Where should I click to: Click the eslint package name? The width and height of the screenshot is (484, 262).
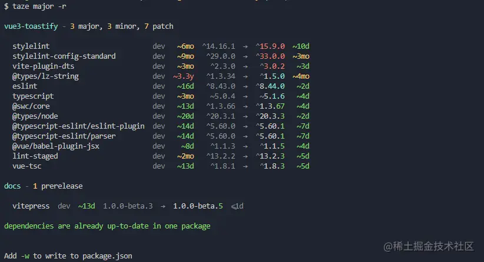[25, 86]
